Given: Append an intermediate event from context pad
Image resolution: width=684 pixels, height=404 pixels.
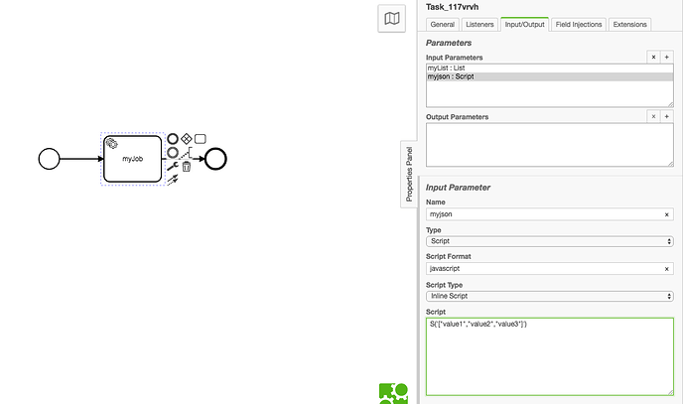Looking at the screenshot, I should tap(173, 152).
